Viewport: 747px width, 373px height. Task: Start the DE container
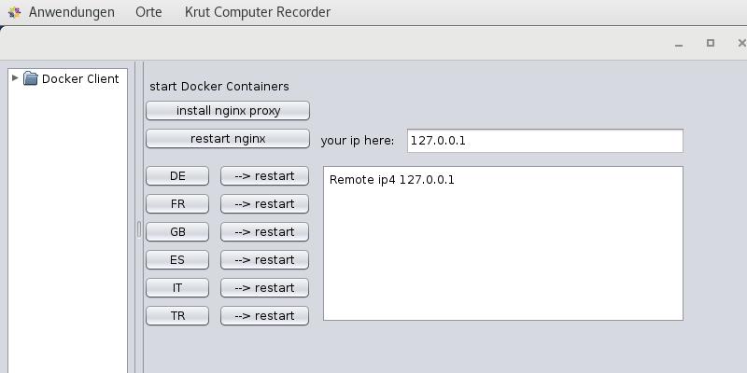pyautogui.click(x=177, y=176)
